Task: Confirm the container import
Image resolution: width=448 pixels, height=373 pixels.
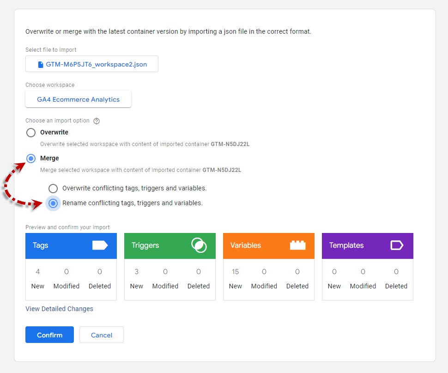Action: (x=49, y=335)
